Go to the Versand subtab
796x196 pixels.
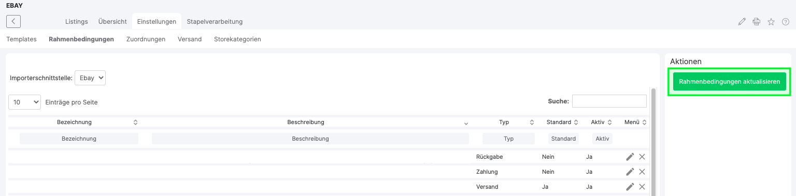coord(190,39)
